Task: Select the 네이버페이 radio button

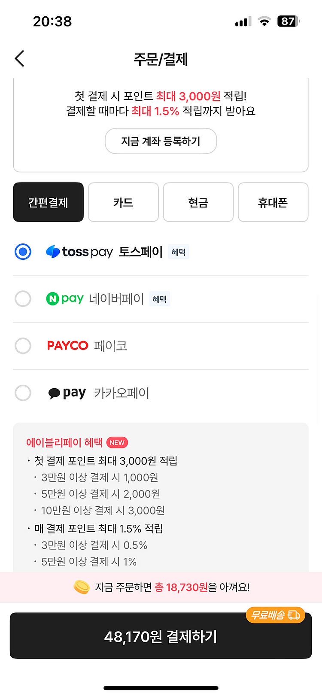Action: [x=23, y=298]
